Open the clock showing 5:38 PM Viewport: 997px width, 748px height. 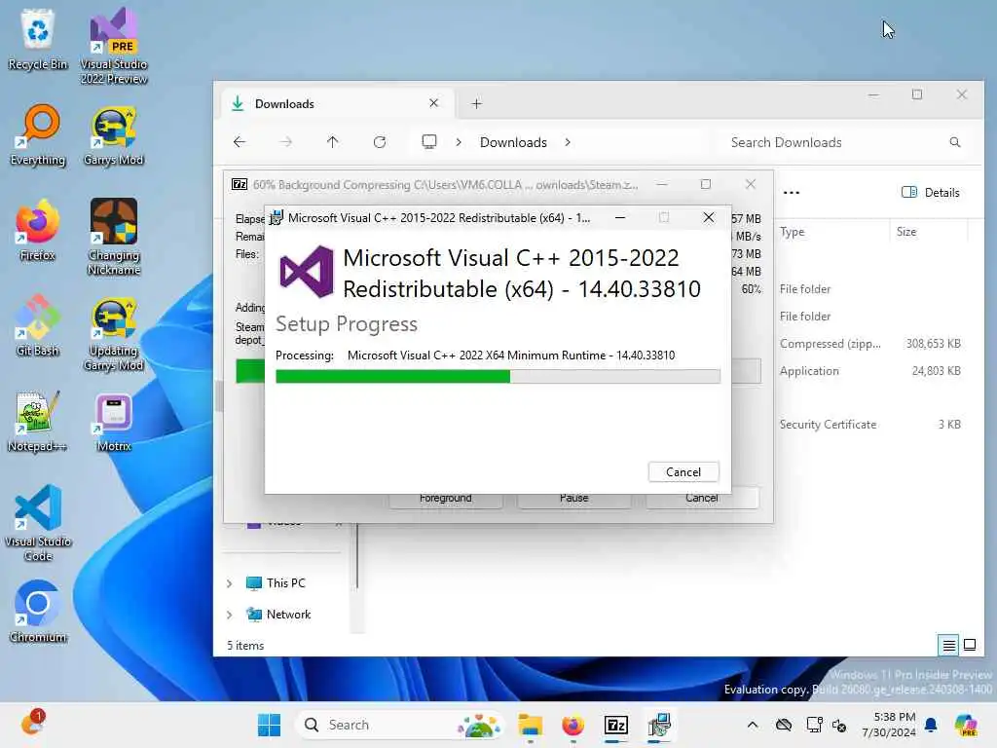pos(889,725)
